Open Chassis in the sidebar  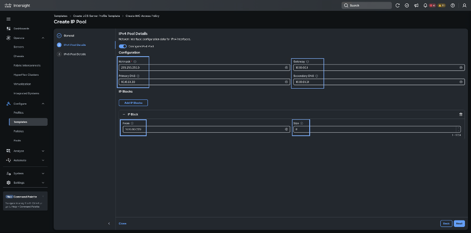pos(19,56)
